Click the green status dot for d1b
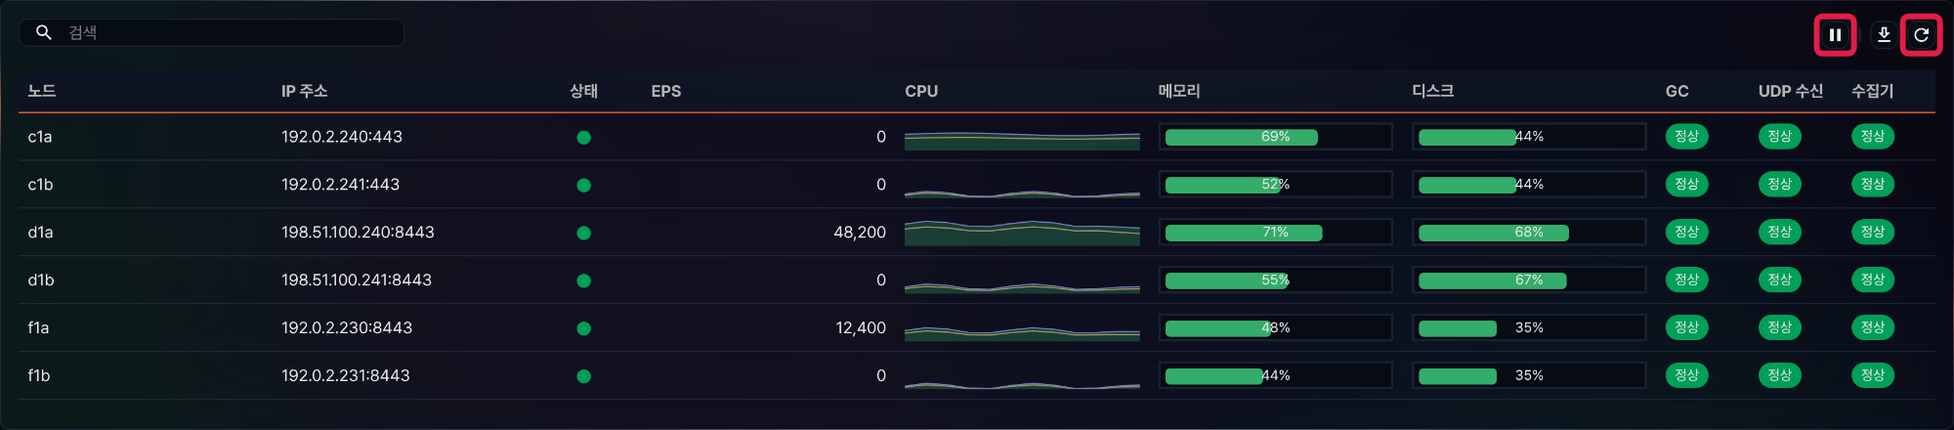1954x430 pixels. click(x=584, y=281)
